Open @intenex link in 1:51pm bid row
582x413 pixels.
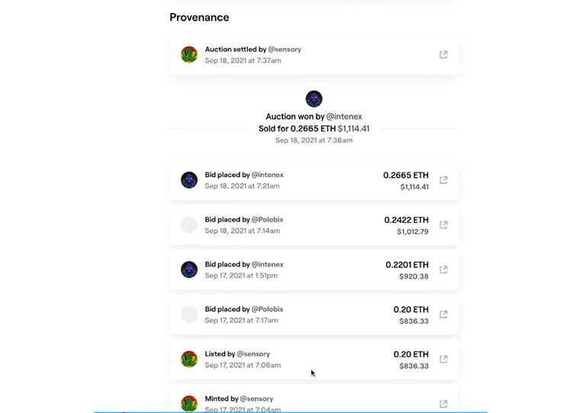tap(268, 264)
